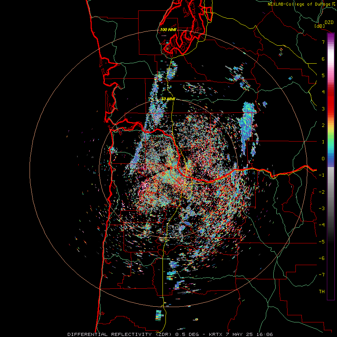This screenshot has width=337, height=337.
Task: Click the scale value -3 label
Action: click(322, 209)
